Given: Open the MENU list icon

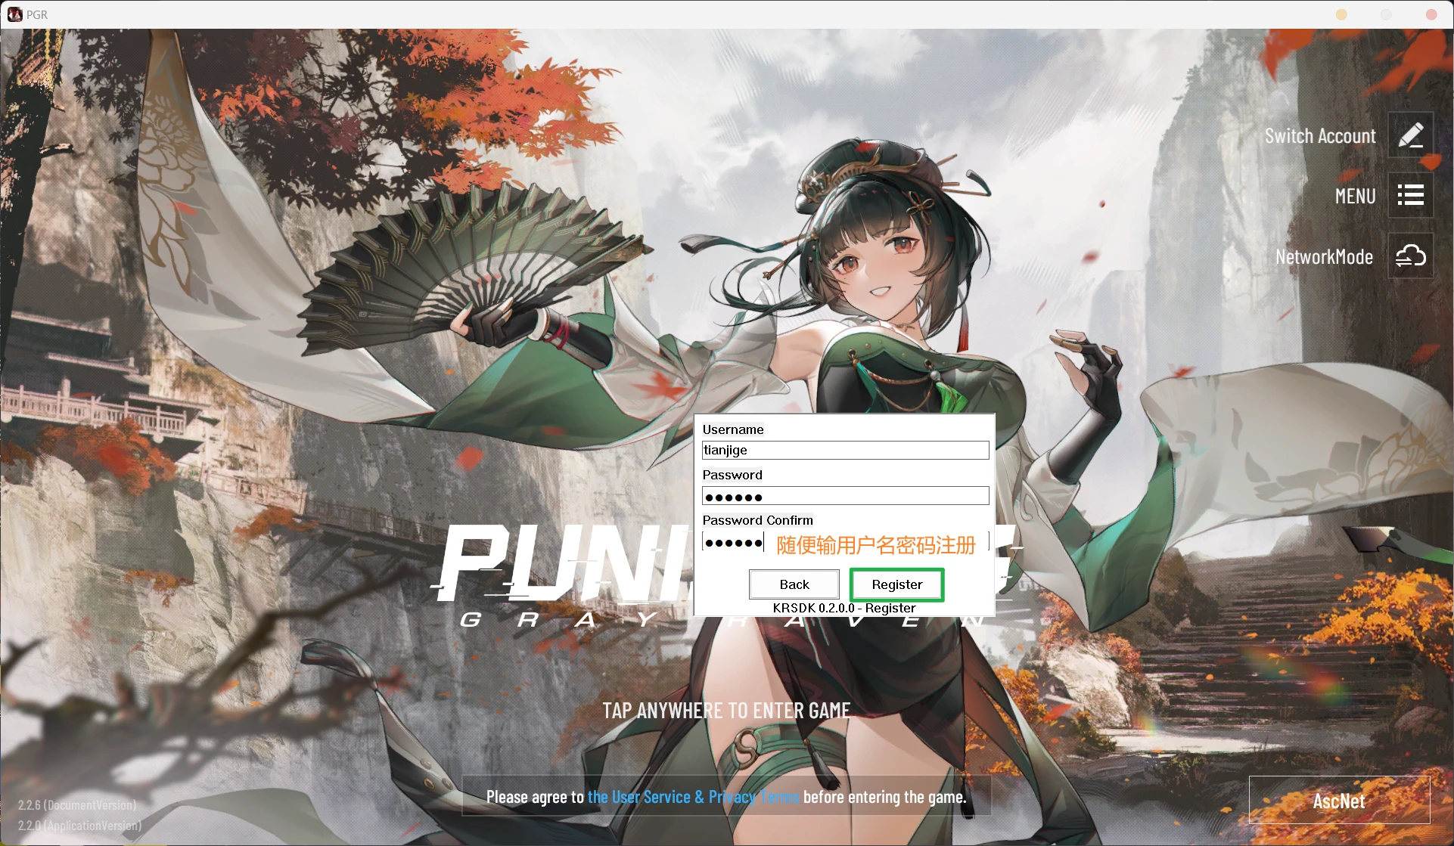Looking at the screenshot, I should coord(1410,196).
